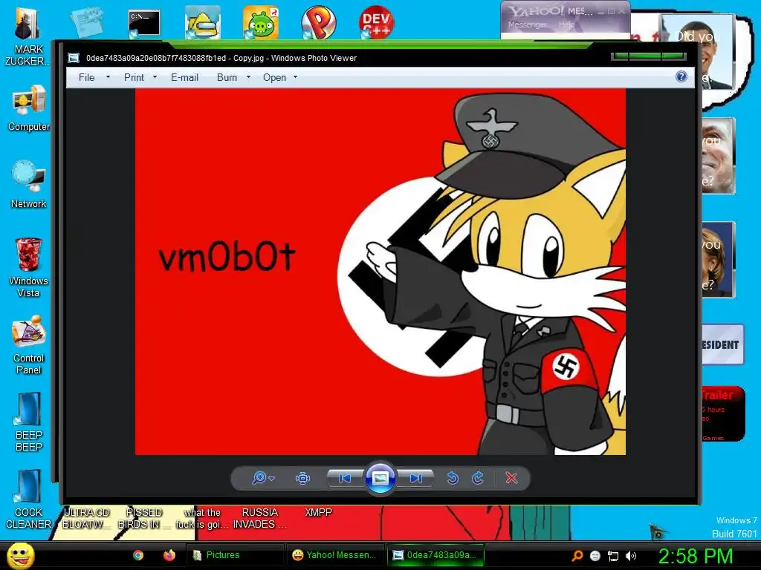Screen dimensions: 761x570
Task: Delete the photo with the red X
Action: click(x=511, y=479)
